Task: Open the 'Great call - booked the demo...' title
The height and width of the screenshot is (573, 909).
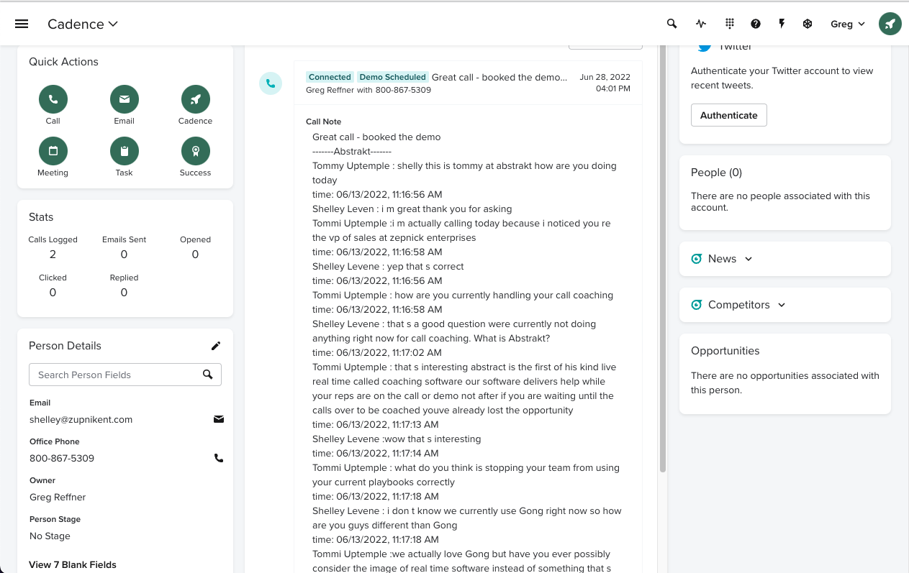Action: pos(499,77)
